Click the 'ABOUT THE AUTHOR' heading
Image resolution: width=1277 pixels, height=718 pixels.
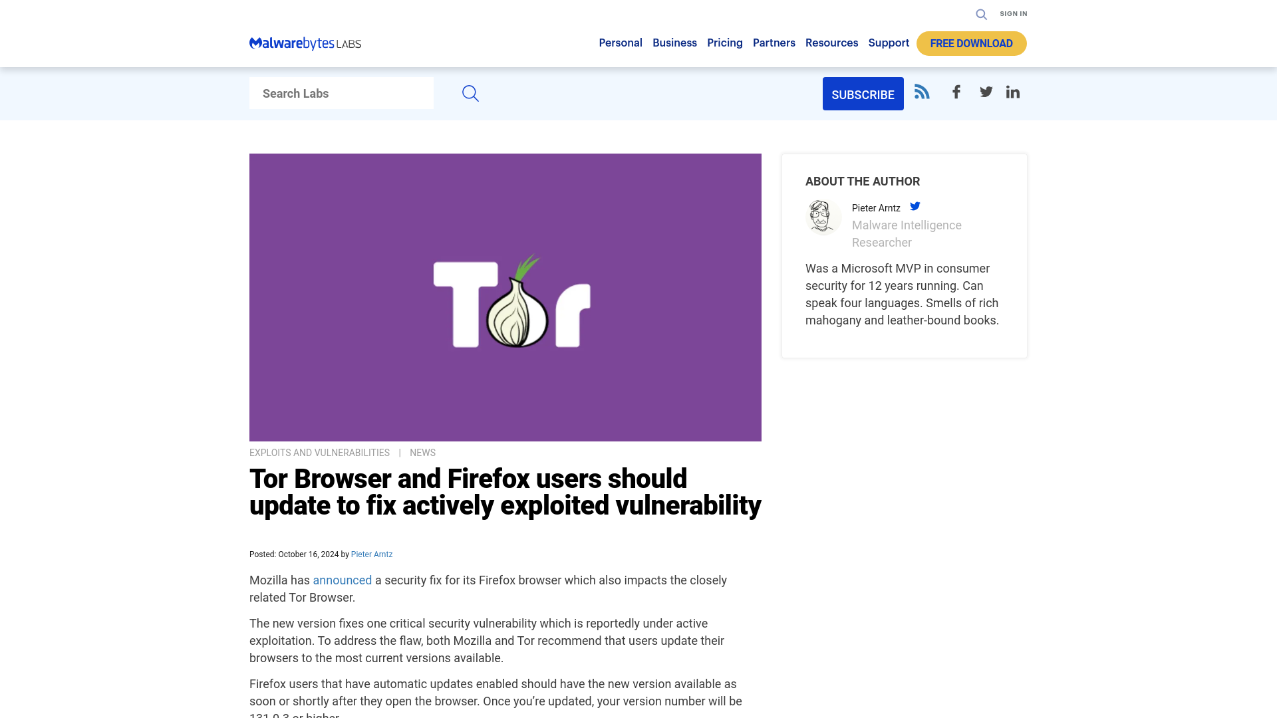(x=862, y=181)
